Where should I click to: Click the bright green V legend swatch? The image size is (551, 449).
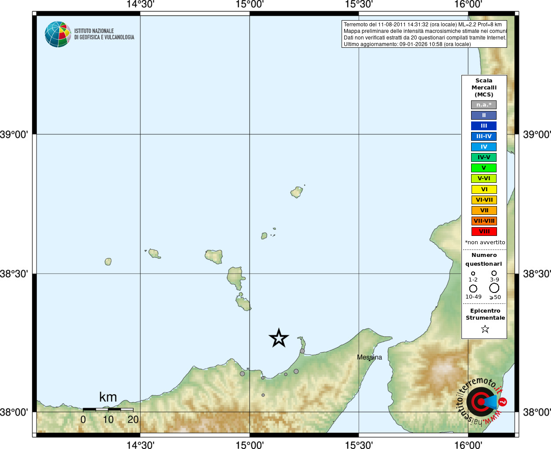tap(484, 168)
